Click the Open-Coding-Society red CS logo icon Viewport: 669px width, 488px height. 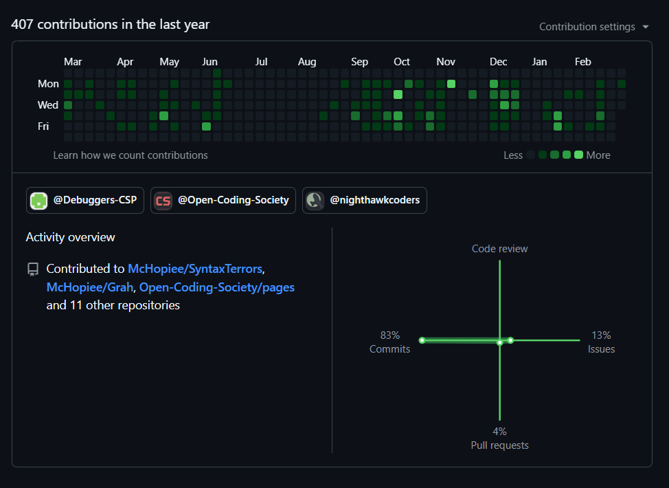click(x=163, y=200)
